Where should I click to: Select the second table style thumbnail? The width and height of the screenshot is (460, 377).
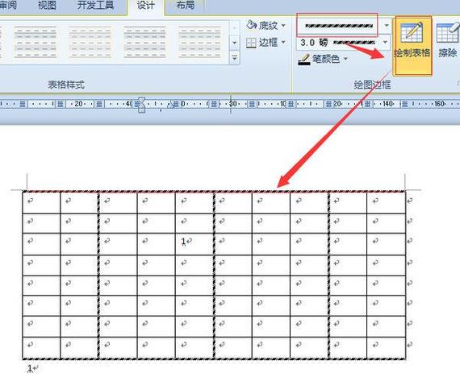tap(90, 42)
